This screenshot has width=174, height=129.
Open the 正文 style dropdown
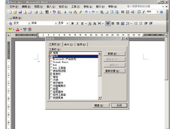click(x=29, y=23)
